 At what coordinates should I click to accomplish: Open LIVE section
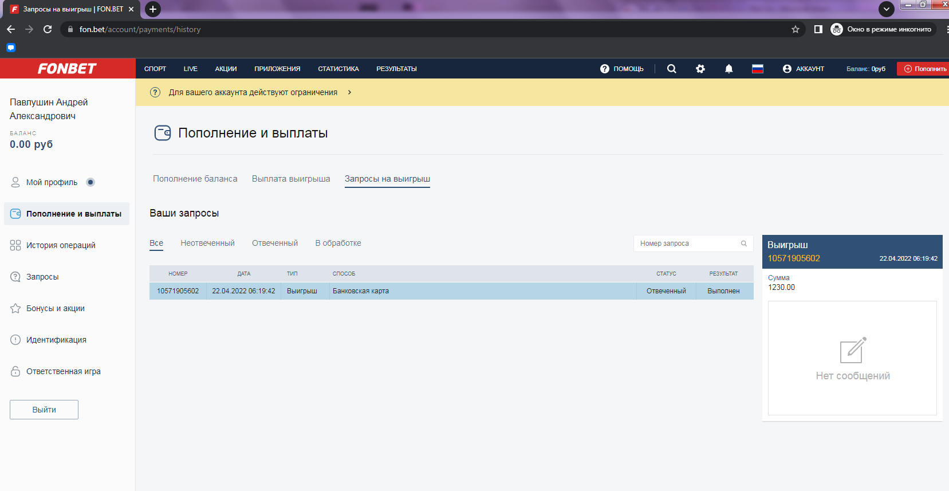(191, 69)
